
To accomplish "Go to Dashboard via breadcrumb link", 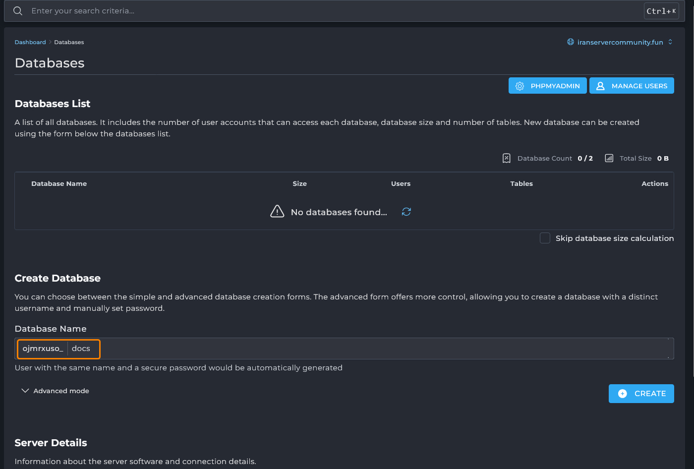I will pos(30,42).
